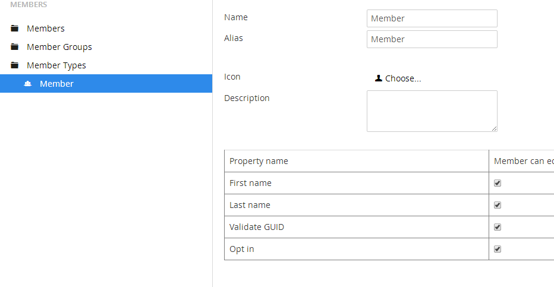Select the highlighted Member type item
The width and height of the screenshot is (554, 287).
106,84
